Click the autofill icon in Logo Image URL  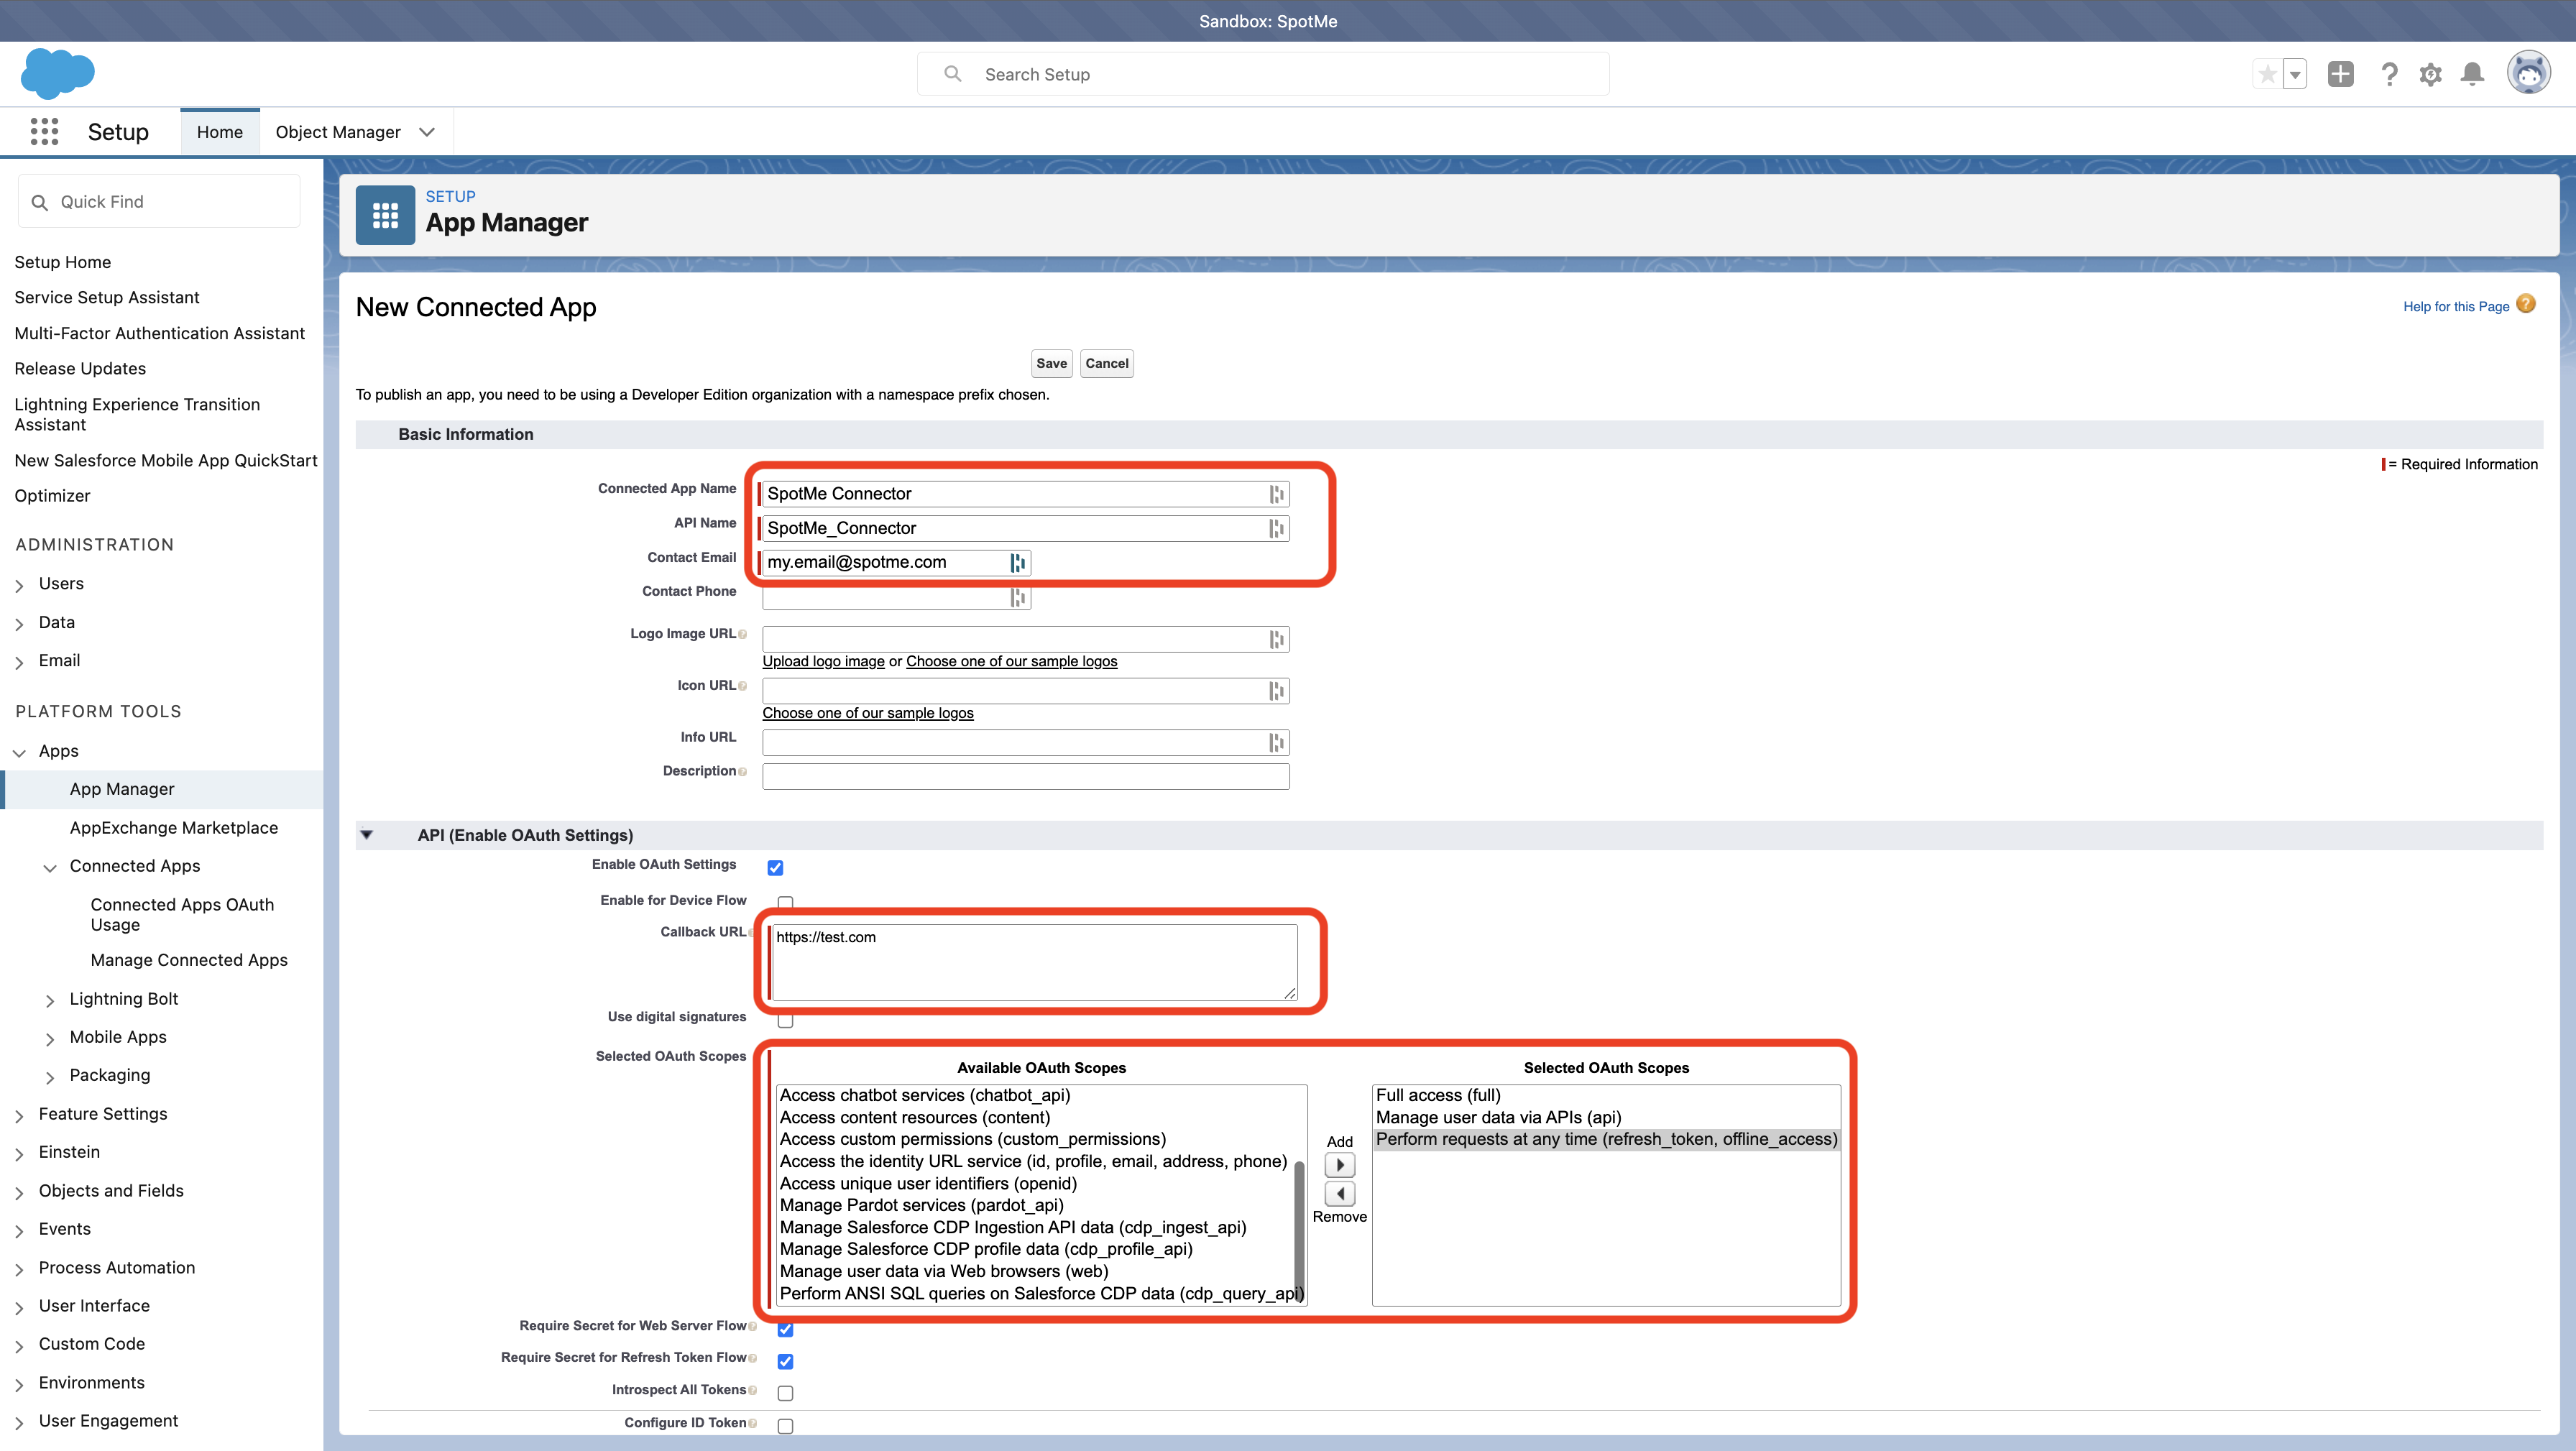(x=1276, y=639)
